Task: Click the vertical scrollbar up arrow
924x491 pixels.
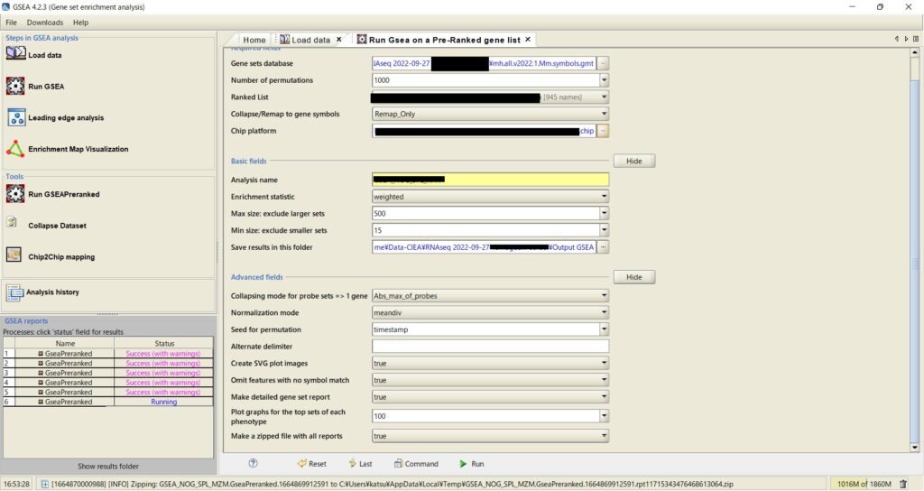Action: [x=915, y=52]
